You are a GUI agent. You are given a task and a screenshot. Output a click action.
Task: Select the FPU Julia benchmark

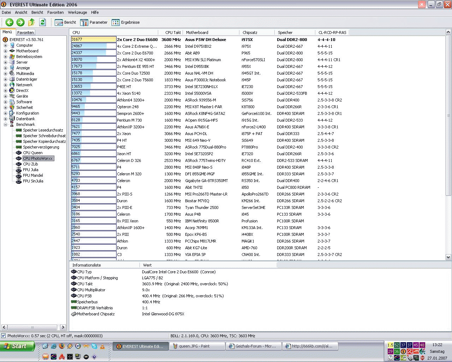click(x=31, y=170)
